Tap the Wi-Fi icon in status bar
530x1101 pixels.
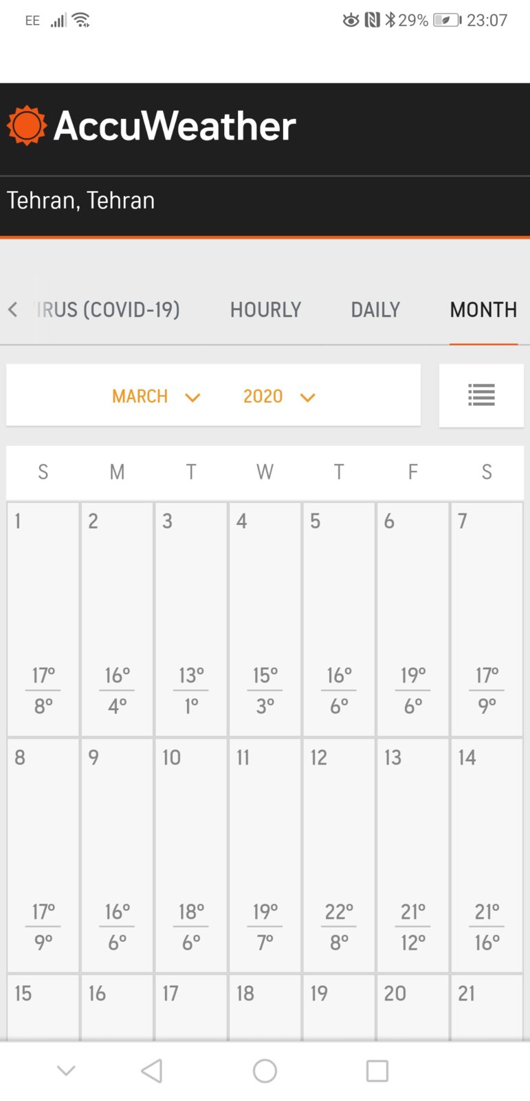click(x=82, y=19)
